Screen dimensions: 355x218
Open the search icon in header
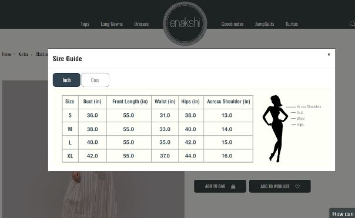coord(352,24)
